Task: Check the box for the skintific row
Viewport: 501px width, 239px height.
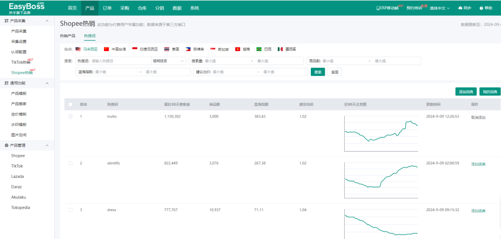Action: pyautogui.click(x=71, y=163)
